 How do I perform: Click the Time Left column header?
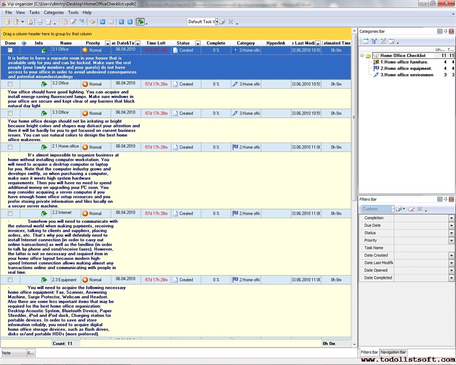pos(156,43)
